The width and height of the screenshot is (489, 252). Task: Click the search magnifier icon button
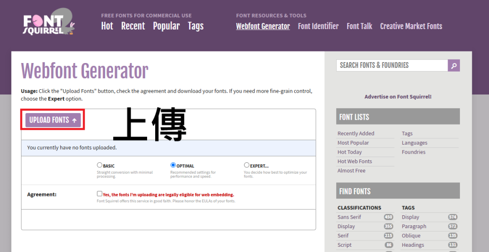[454, 65]
